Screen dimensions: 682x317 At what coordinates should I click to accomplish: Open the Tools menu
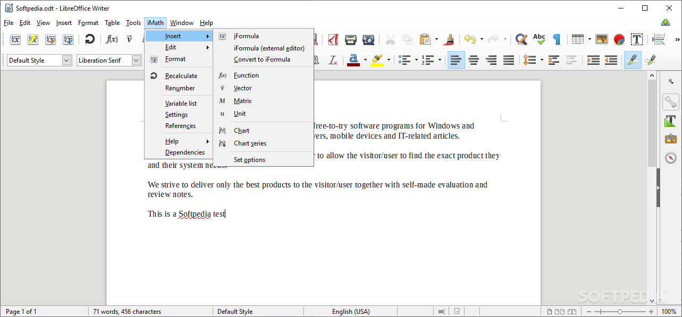(133, 23)
